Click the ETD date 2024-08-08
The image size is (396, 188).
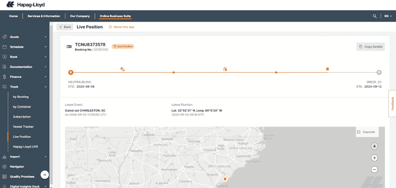[x=86, y=86]
